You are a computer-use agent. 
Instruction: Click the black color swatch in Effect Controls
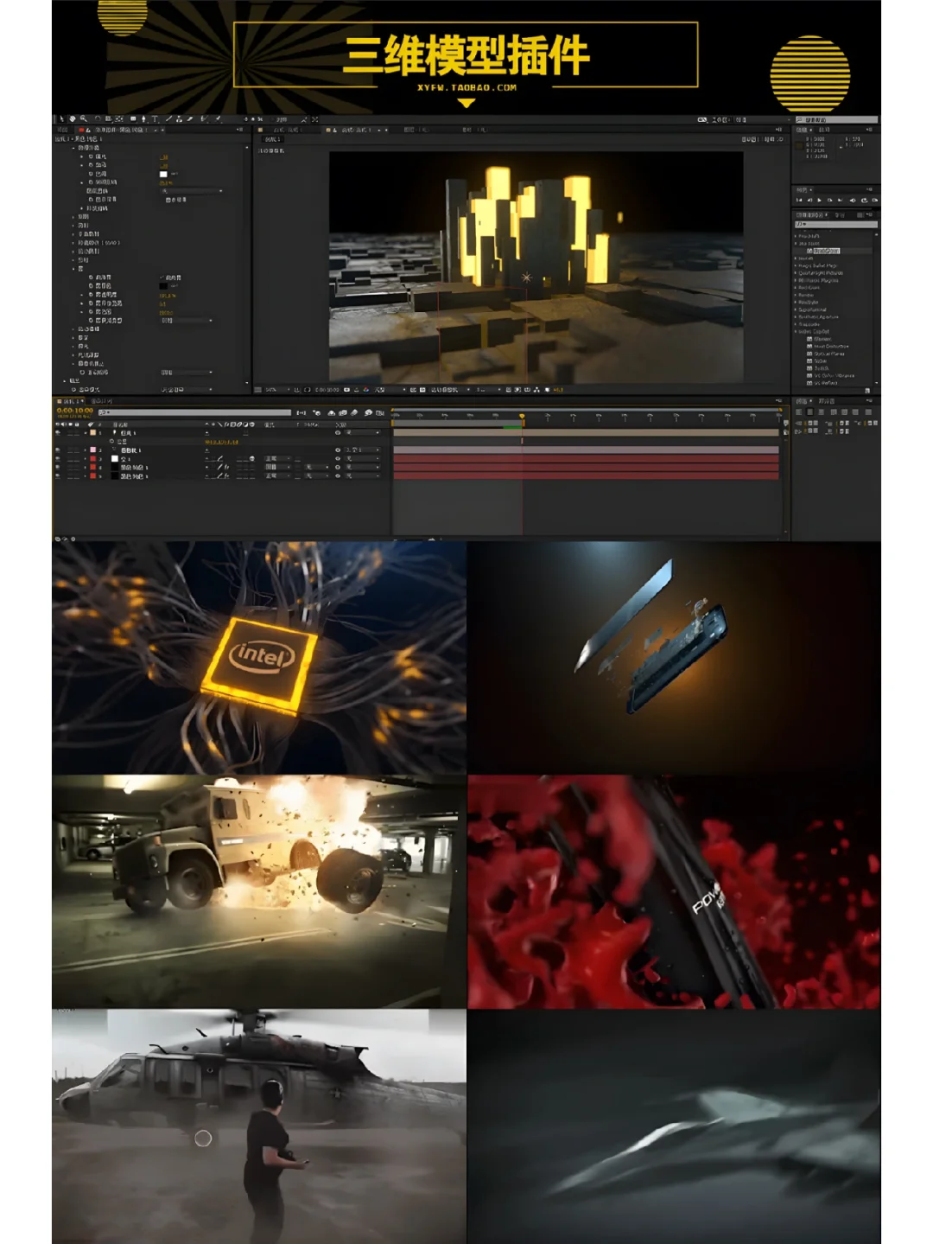point(163,285)
